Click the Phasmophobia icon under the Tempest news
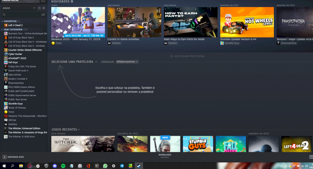This screenshot has width=313, height=169. point(278,43)
